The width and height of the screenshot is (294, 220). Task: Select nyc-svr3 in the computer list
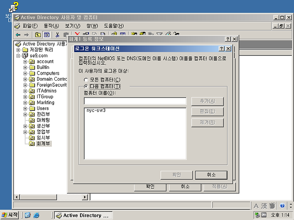(x=96, y=110)
